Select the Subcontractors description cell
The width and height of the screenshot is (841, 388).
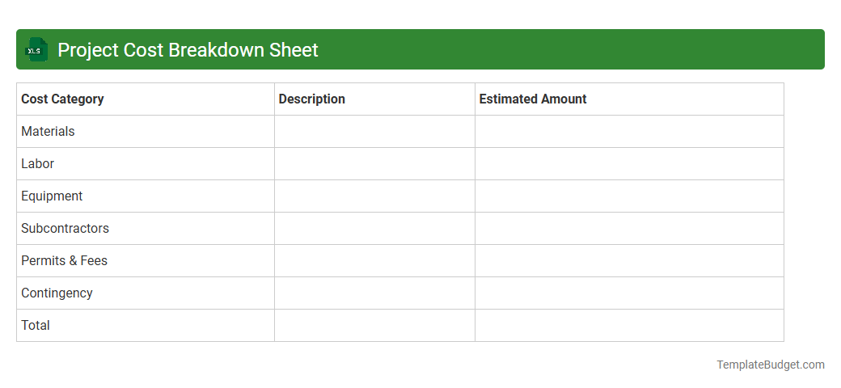[x=374, y=228]
